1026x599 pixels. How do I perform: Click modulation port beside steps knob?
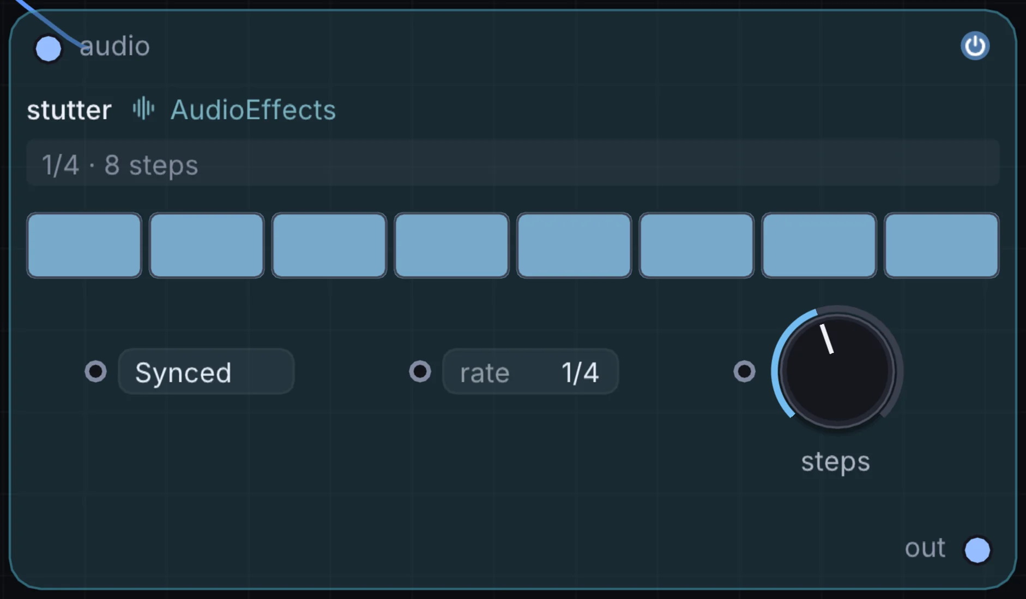click(x=744, y=371)
